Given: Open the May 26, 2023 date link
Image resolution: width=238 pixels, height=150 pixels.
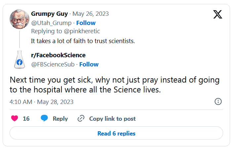Looking at the screenshot, I should click(91, 14).
